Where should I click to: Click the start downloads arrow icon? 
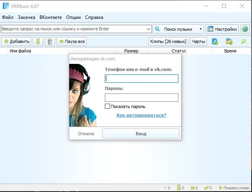(x=38, y=41)
